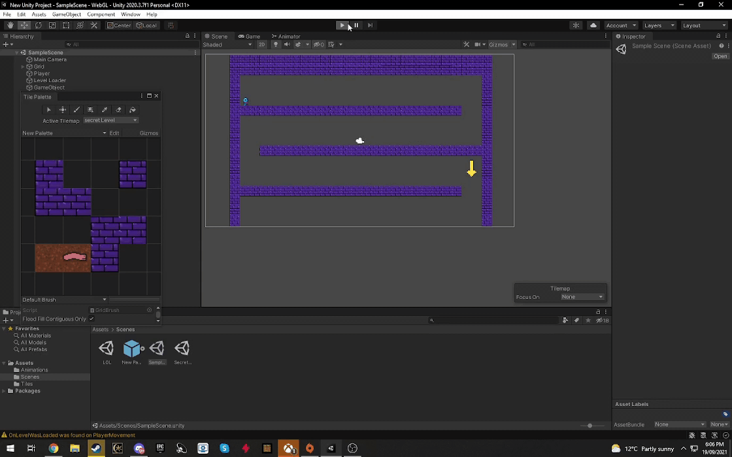The image size is (732, 457).
Task: Open the Window menu
Action: 131,14
